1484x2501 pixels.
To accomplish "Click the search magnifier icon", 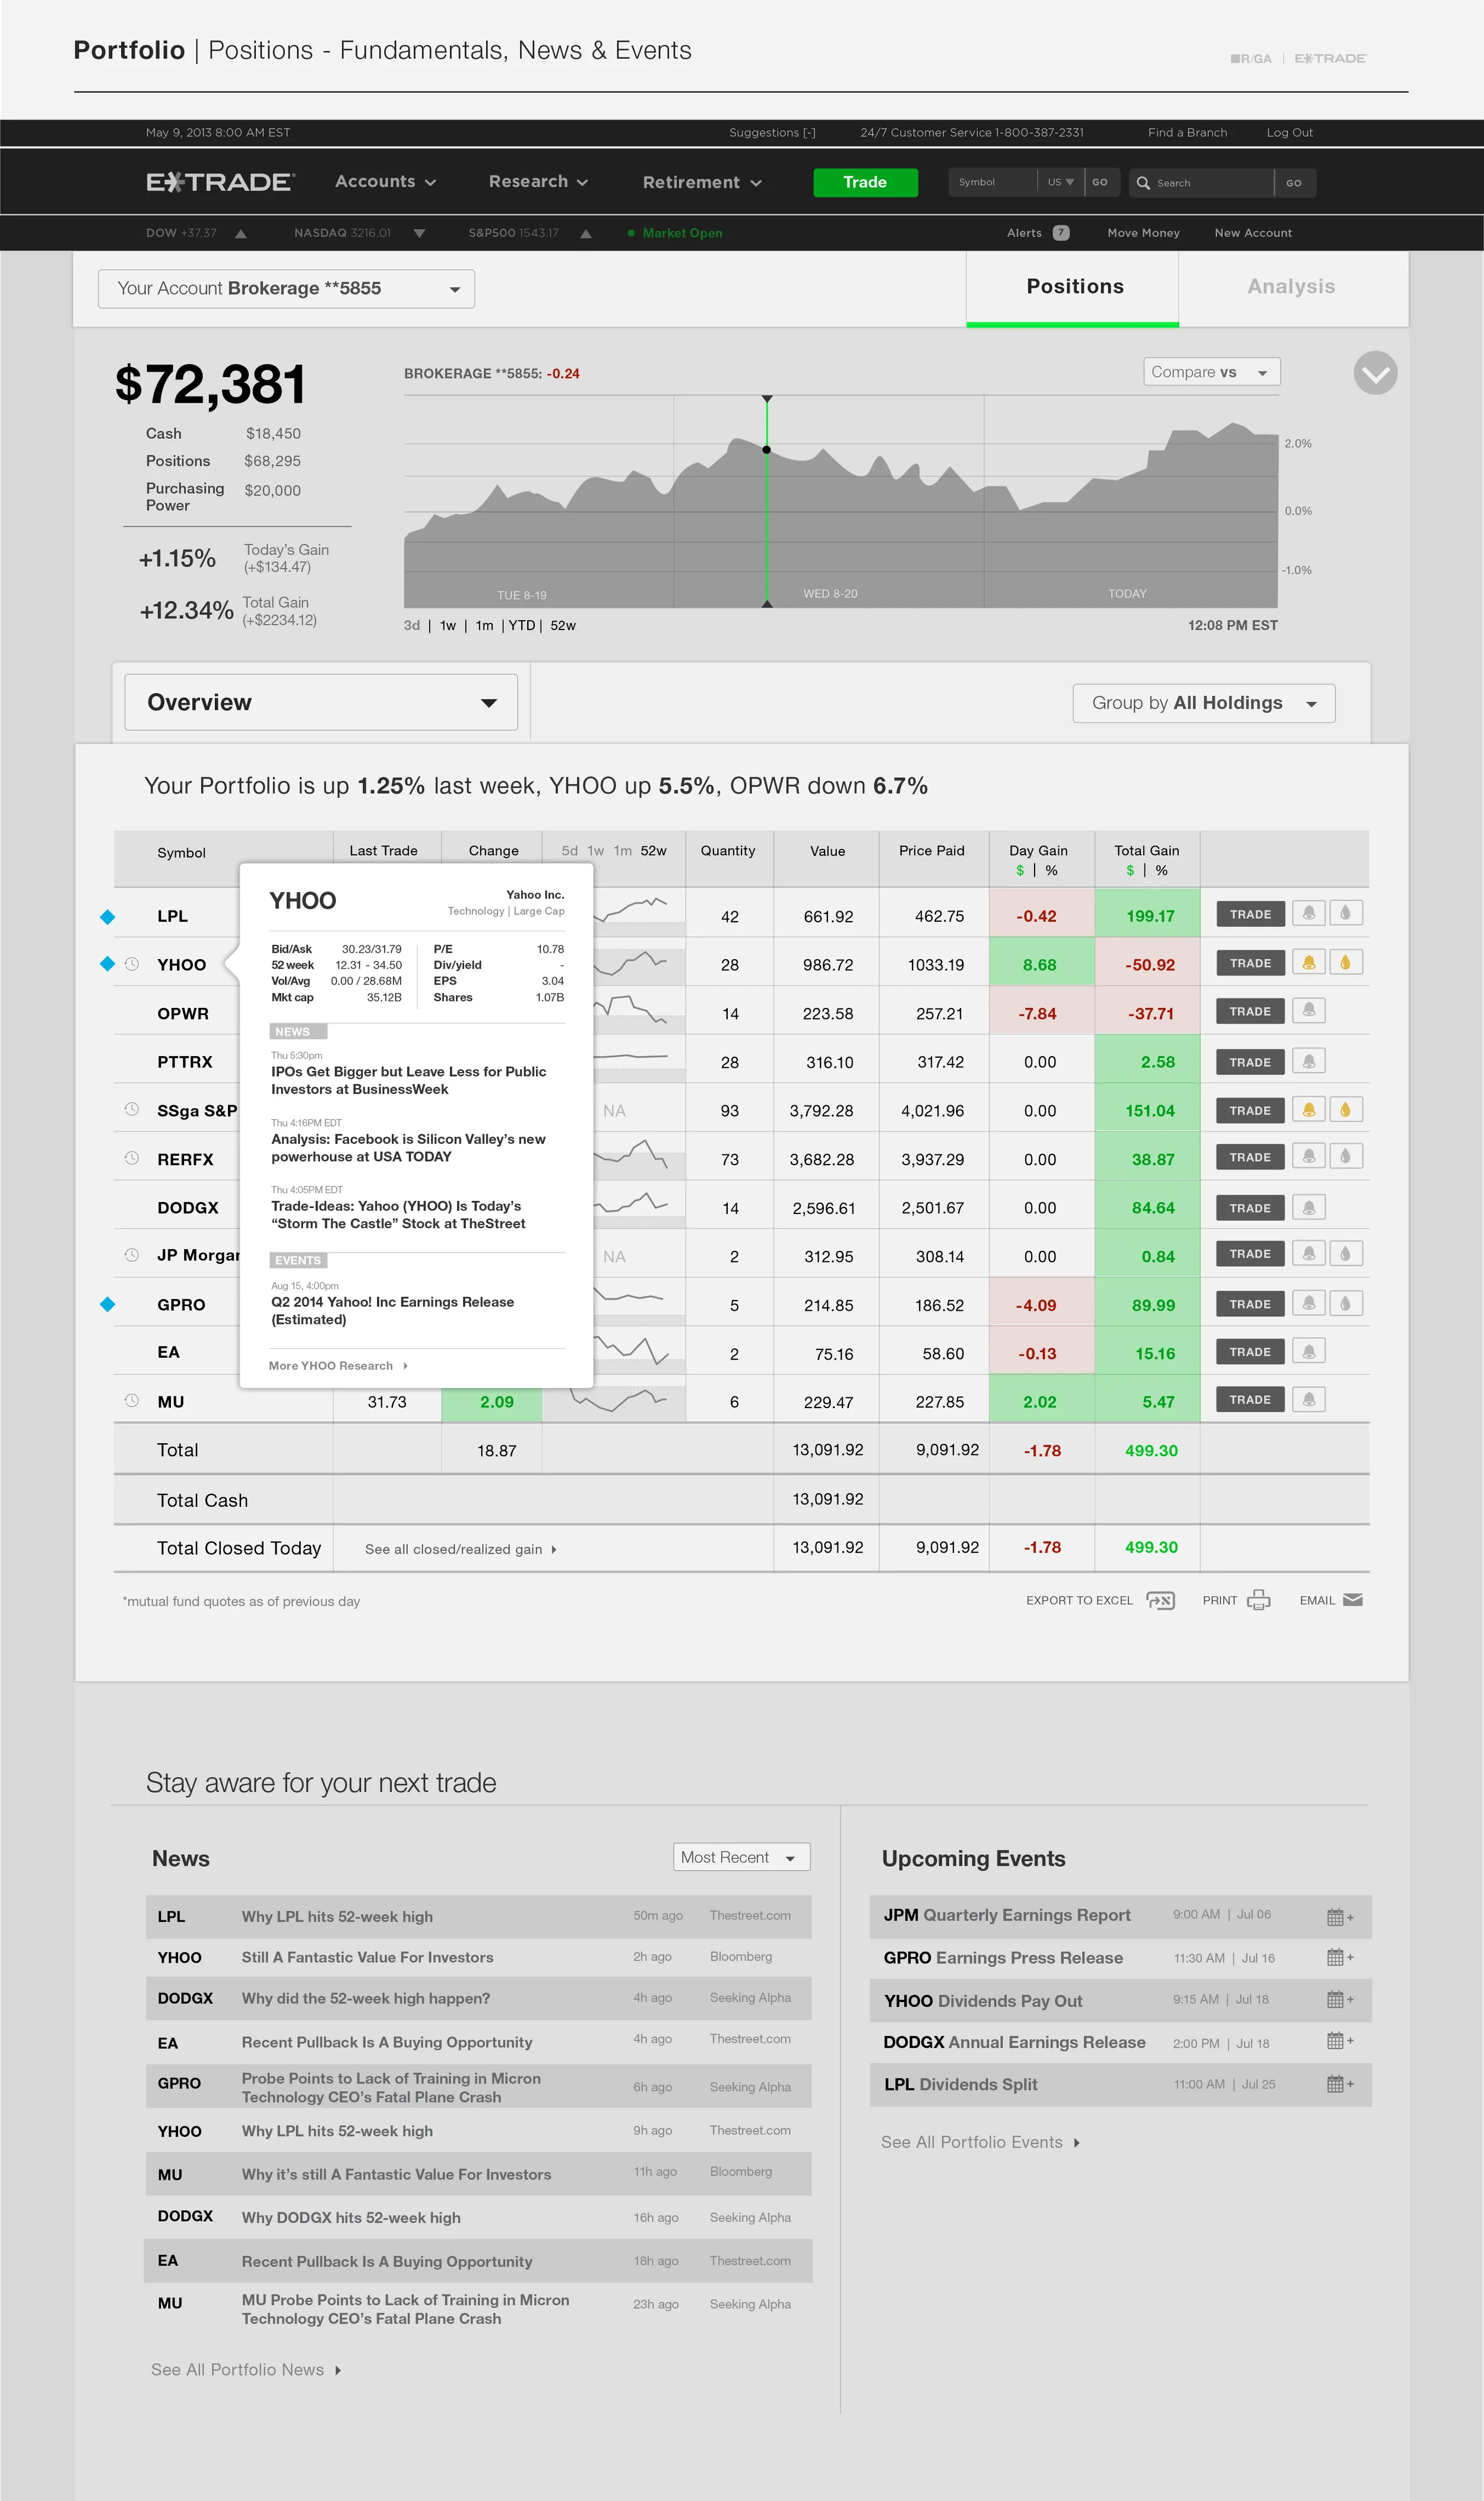I will click(1143, 183).
